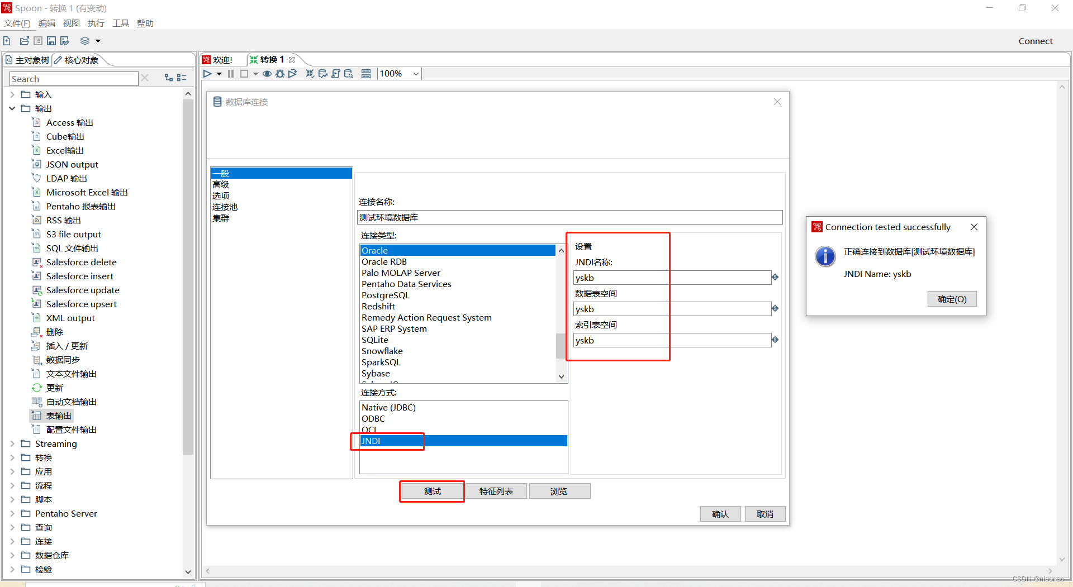Viewport: 1073px width, 587px height.
Task: Expand the 输入 folder
Action: point(12,94)
